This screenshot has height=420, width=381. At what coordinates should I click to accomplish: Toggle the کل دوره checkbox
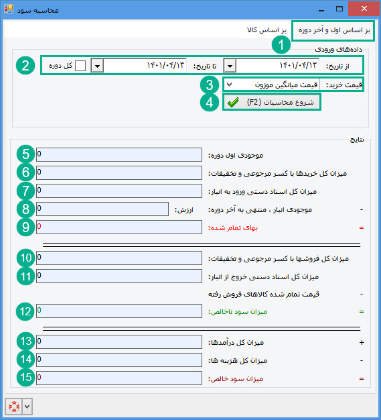point(80,66)
